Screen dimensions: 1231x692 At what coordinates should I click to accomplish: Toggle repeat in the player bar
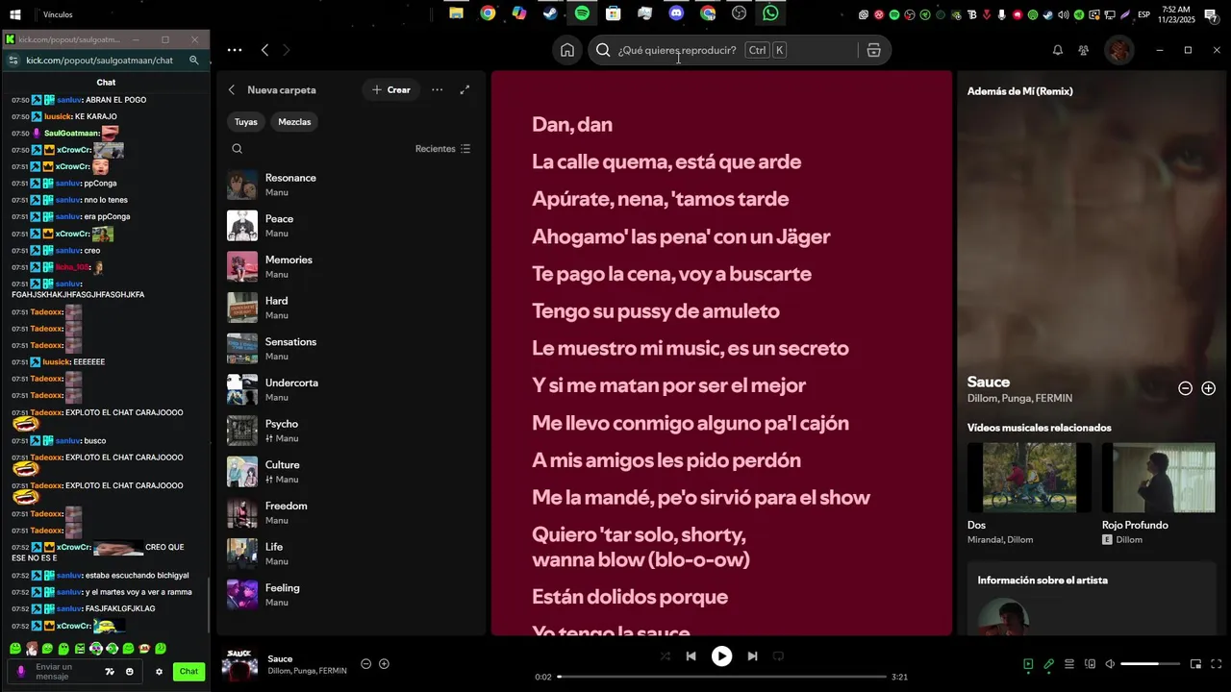coord(778,656)
